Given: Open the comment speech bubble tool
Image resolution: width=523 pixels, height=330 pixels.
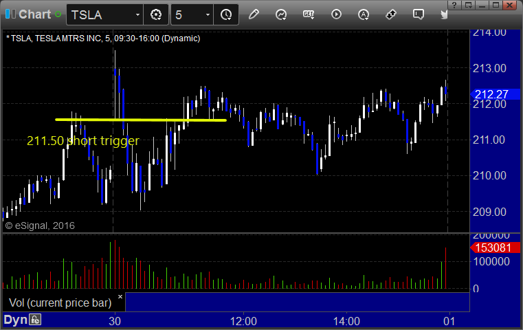Looking at the screenshot, I should (418, 14).
